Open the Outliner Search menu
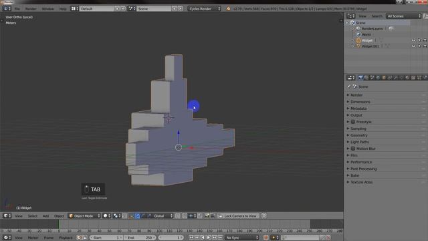This screenshot has height=241, width=428. [x=377, y=16]
